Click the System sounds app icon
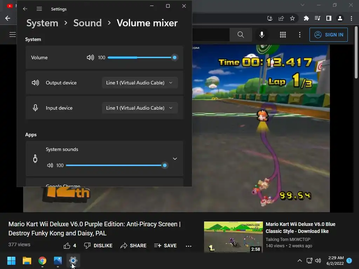Screen dimensions: 359x269 click(x=35, y=159)
